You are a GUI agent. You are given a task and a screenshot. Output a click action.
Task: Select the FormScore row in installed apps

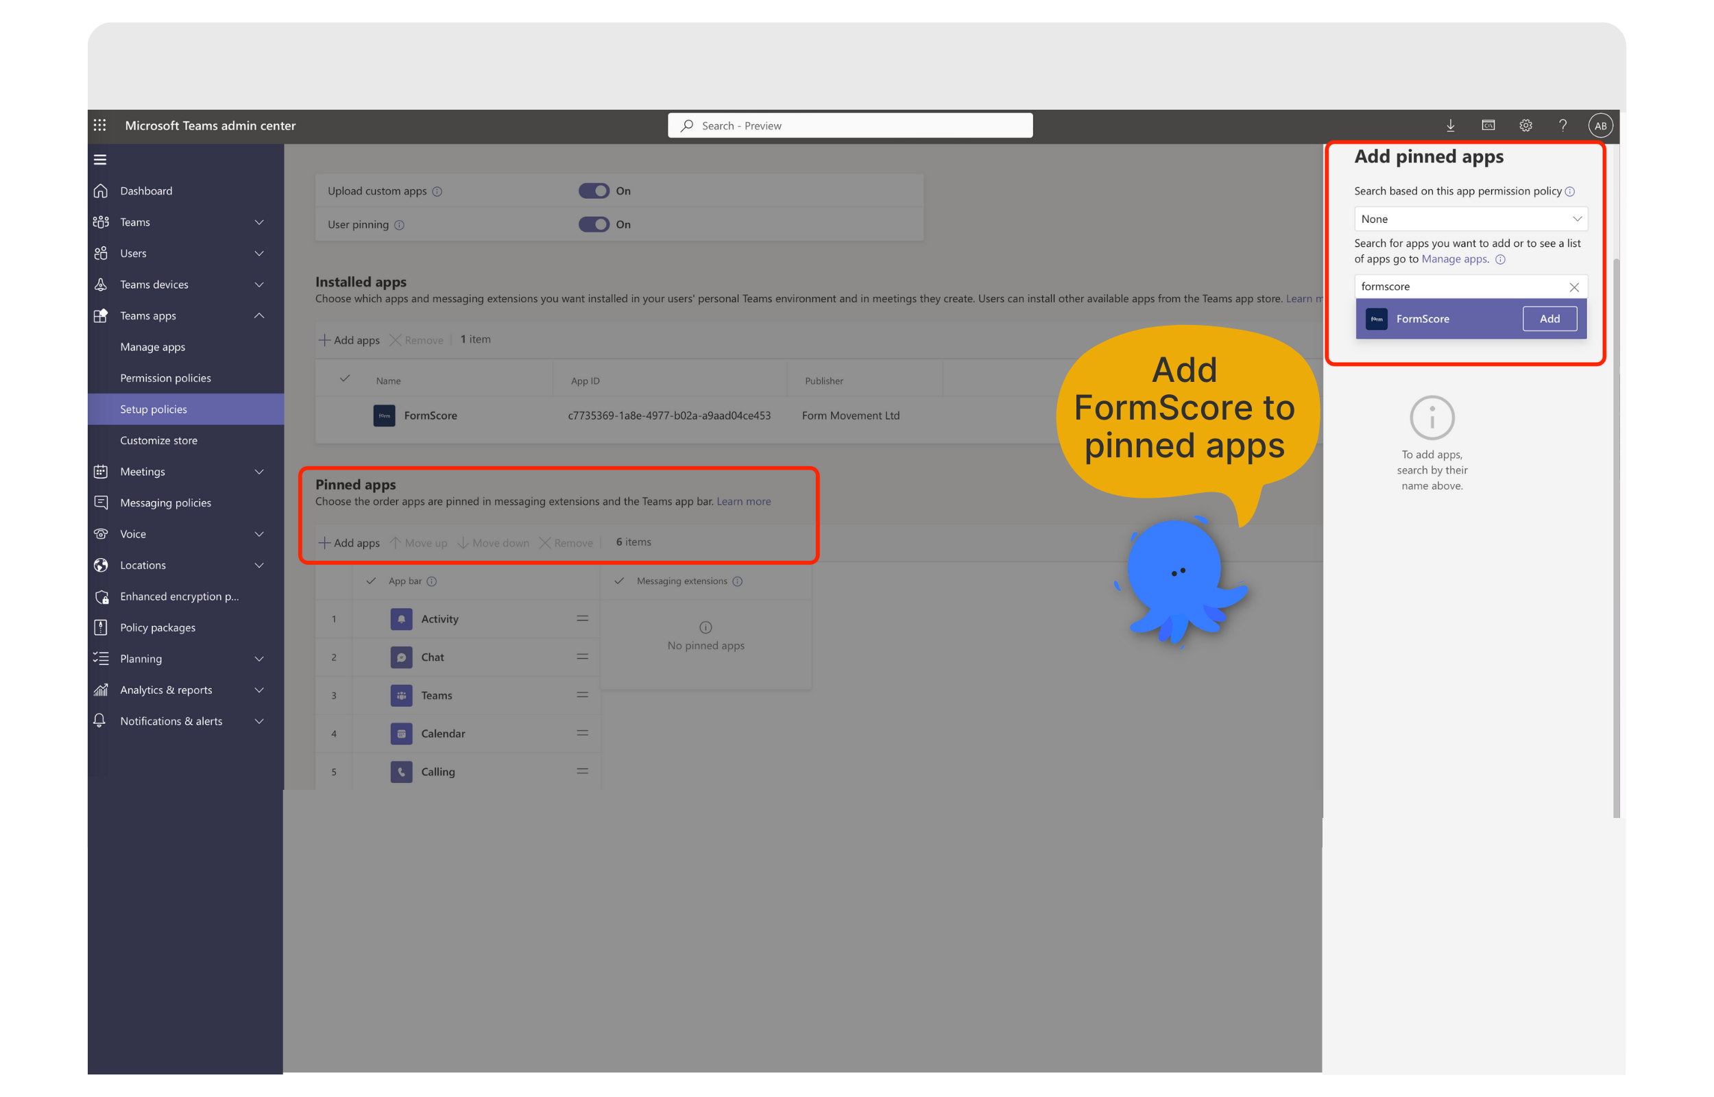819,415
